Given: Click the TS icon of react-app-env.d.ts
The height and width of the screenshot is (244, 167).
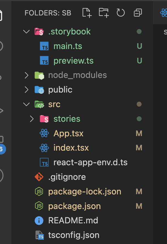Looking at the screenshot, I should pos(44,162).
